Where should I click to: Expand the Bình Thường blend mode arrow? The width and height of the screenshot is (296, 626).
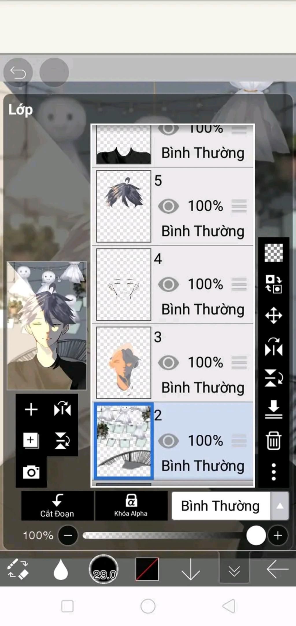[x=280, y=506]
